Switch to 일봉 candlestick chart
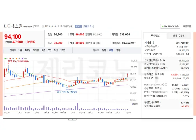 pyautogui.click(x=104, y=50)
